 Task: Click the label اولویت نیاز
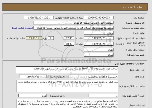click(x=139, y=33)
